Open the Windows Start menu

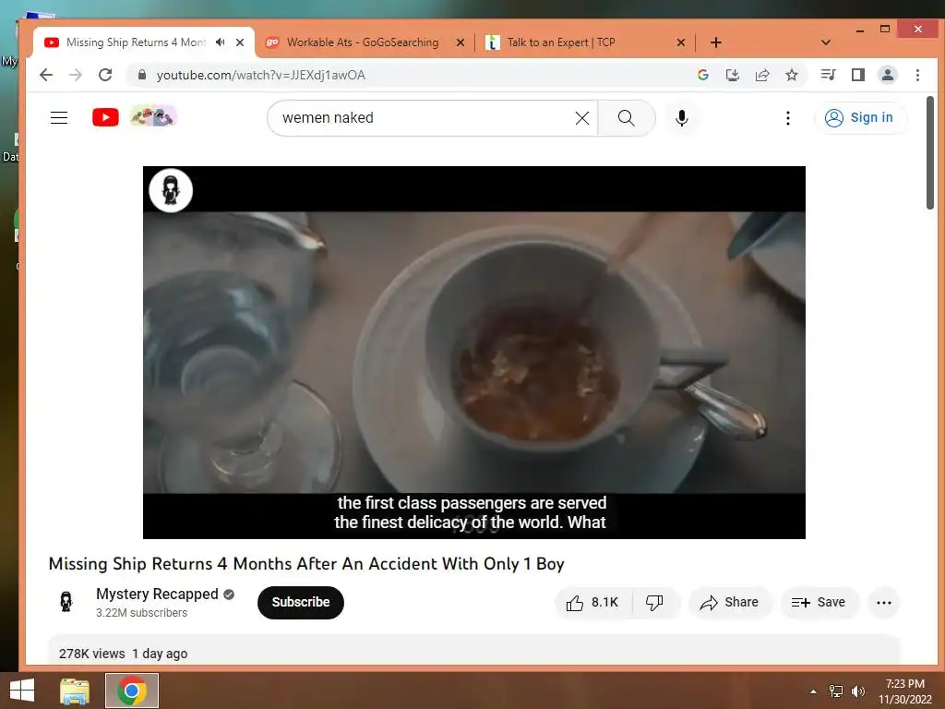[x=22, y=691]
